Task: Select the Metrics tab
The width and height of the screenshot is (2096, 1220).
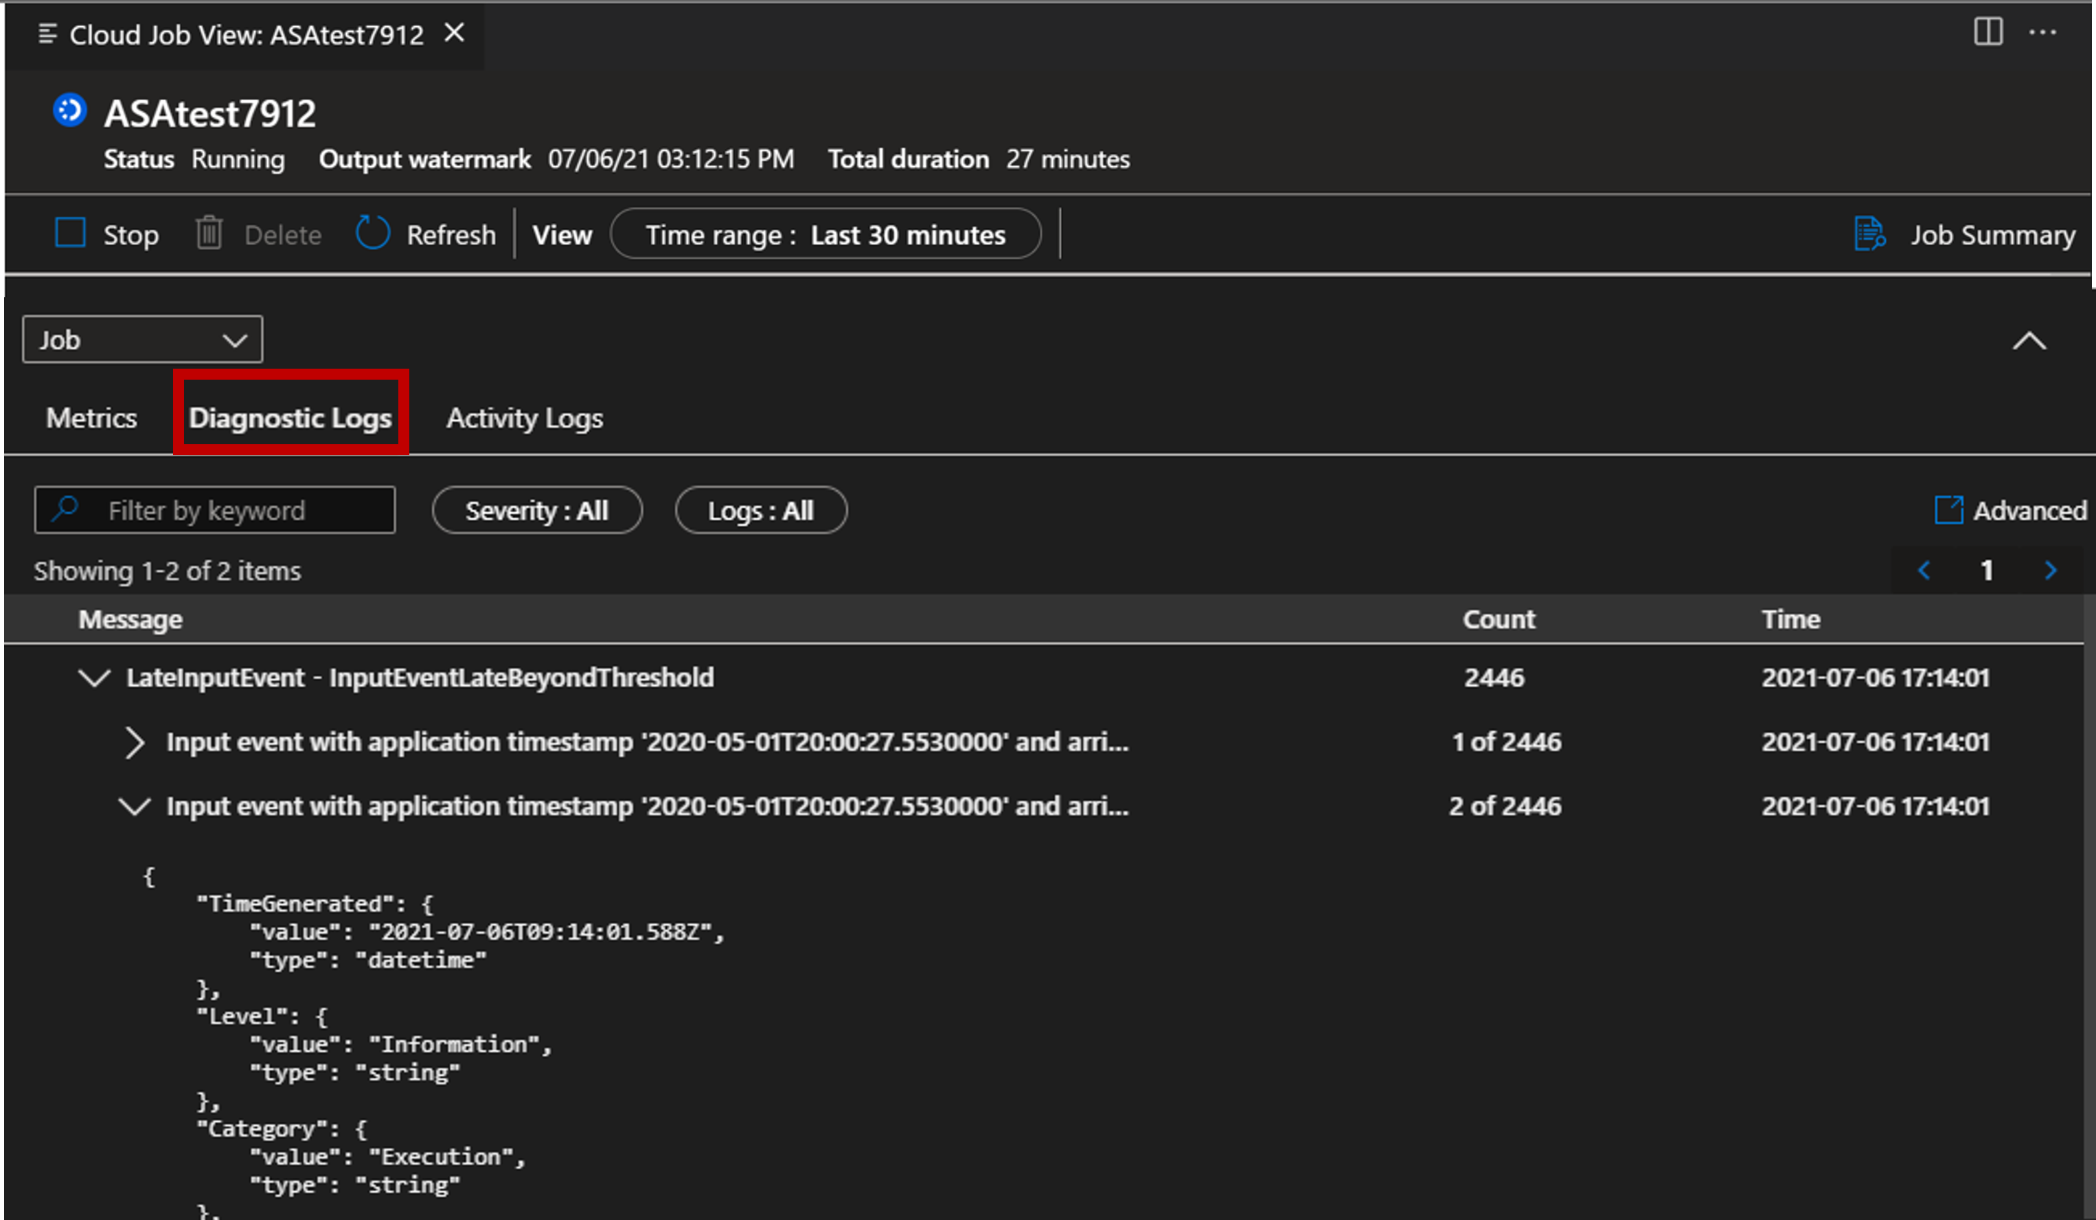Action: [x=91, y=419]
